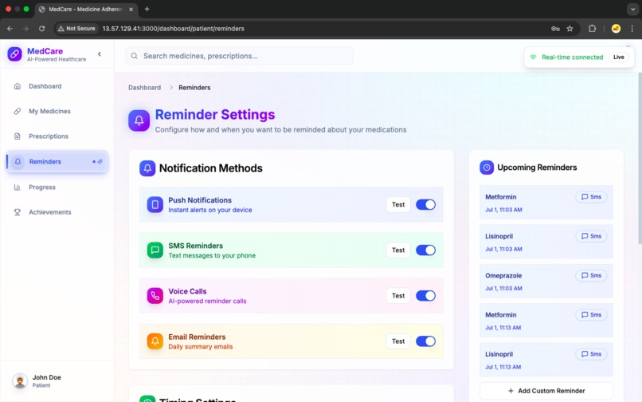The width and height of the screenshot is (642, 402).
Task: Click the Live status badge
Action: 618,57
